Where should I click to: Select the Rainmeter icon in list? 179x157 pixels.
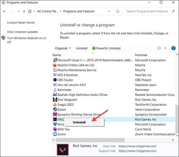[x=55, y=90]
